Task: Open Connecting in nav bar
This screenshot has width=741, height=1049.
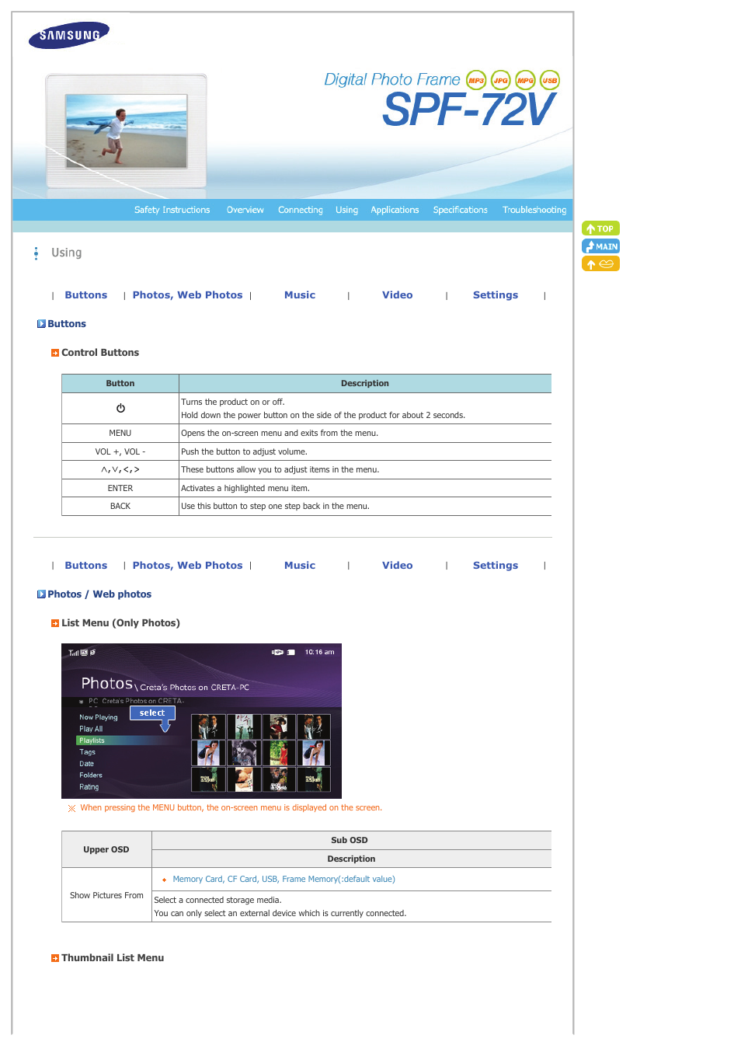Action: (x=301, y=210)
